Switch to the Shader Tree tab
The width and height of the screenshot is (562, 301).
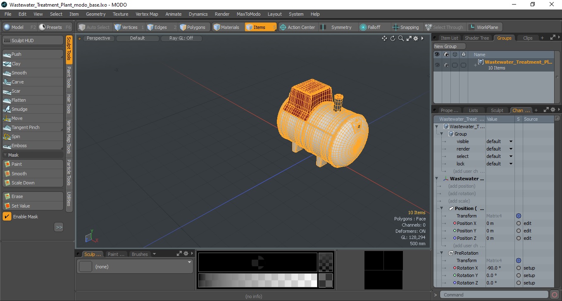[477, 38]
